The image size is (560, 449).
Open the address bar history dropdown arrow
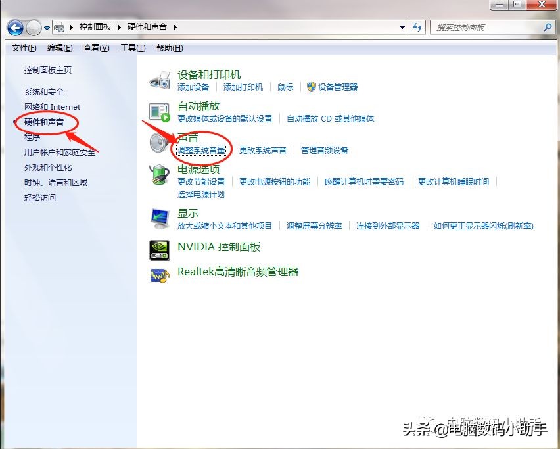coord(404,27)
